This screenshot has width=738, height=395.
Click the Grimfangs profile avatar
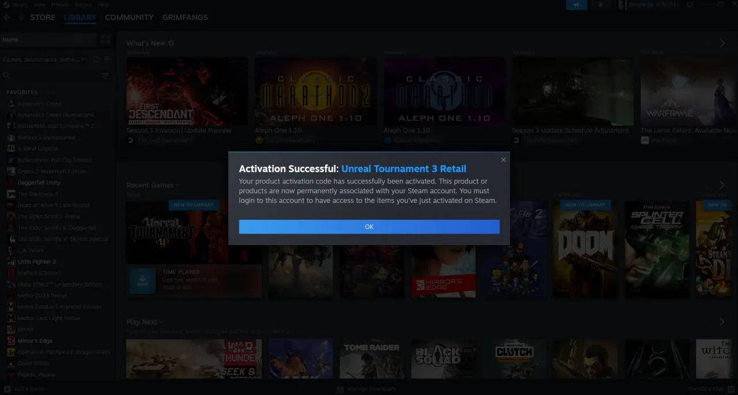click(620, 5)
